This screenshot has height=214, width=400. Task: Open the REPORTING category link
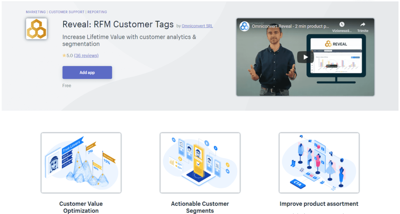[x=97, y=12]
